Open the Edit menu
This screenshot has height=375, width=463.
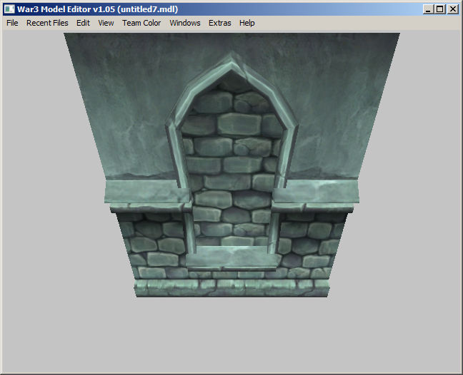point(83,23)
